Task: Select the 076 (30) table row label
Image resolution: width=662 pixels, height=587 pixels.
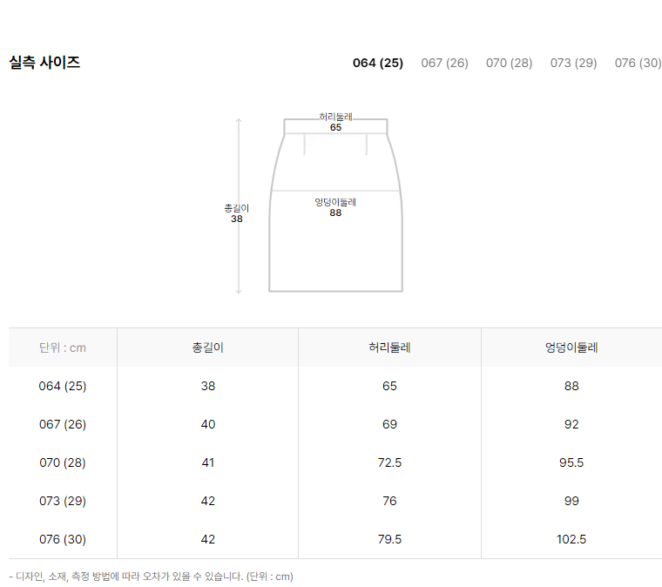Action: point(63,539)
